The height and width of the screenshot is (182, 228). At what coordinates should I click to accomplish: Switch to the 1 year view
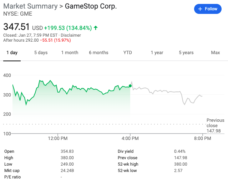point(157,53)
